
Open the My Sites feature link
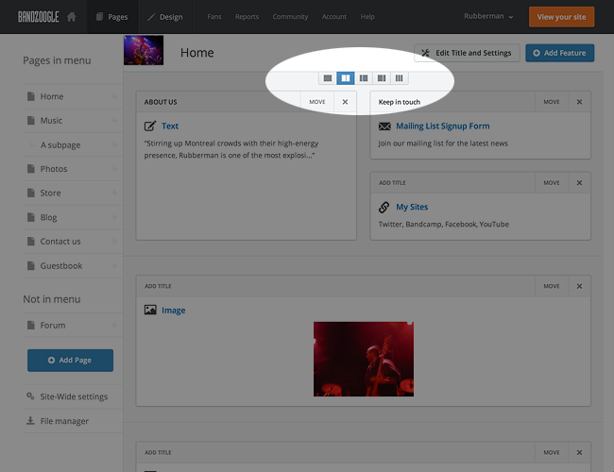pyautogui.click(x=412, y=207)
